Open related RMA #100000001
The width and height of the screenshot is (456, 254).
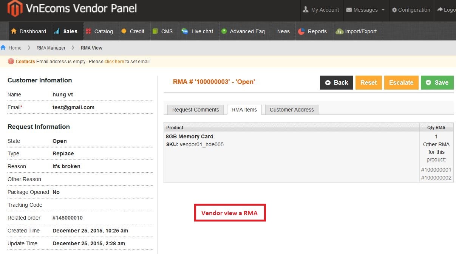(x=436, y=170)
